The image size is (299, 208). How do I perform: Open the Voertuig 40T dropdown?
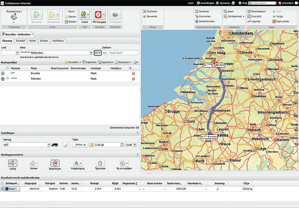click(x=49, y=145)
